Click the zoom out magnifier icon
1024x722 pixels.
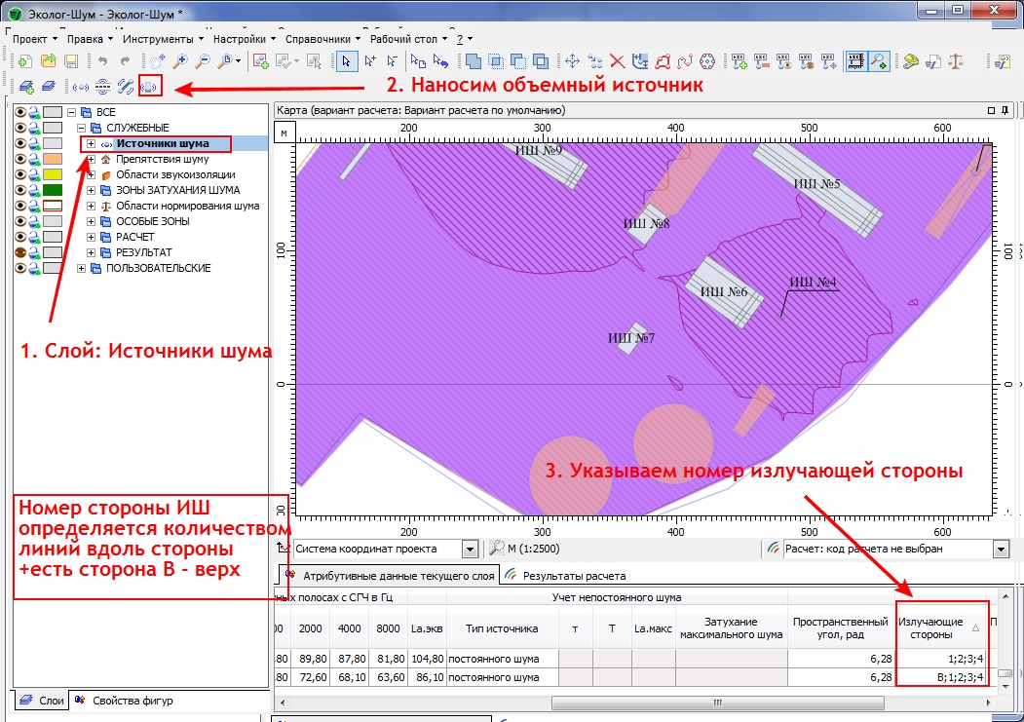point(203,61)
